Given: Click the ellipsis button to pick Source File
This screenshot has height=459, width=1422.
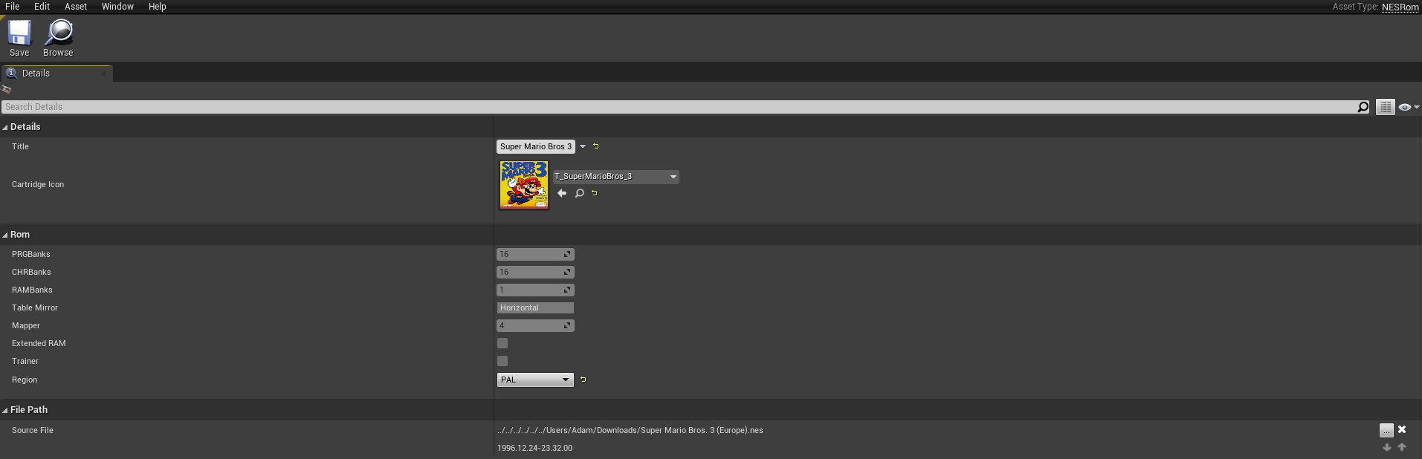Looking at the screenshot, I should tap(1386, 430).
